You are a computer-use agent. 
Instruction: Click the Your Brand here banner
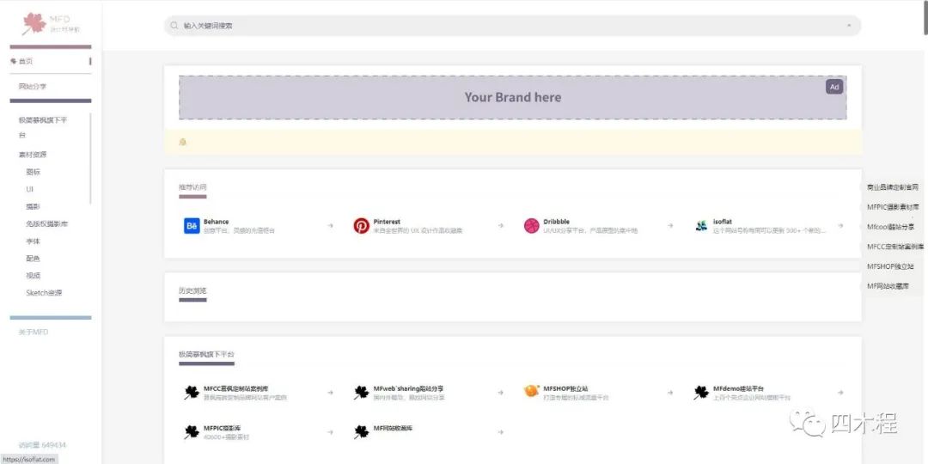[512, 97]
